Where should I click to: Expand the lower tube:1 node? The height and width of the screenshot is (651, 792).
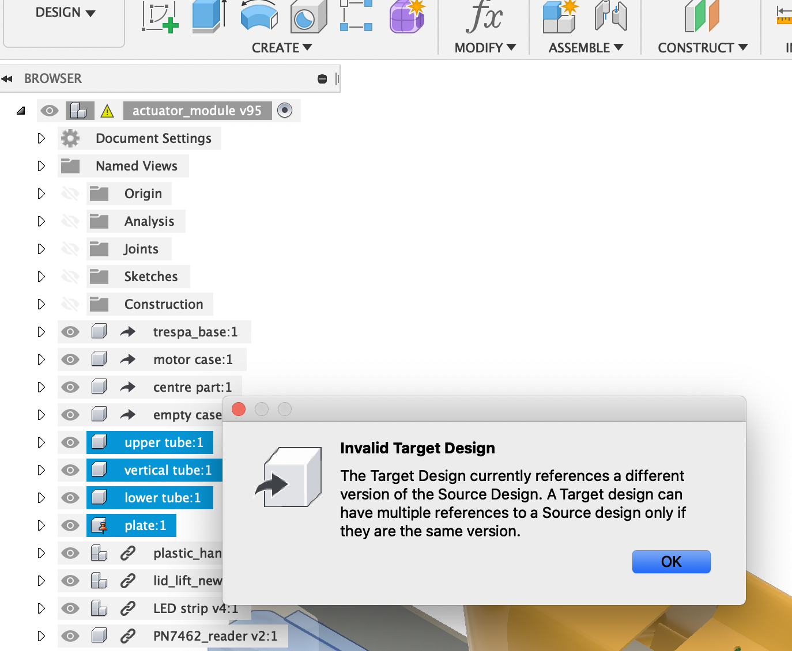pos(41,498)
